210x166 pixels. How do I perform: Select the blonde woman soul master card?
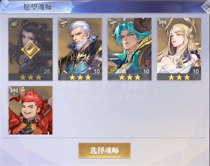[x=179, y=49]
